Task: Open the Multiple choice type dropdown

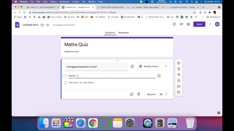Action: 153,66
